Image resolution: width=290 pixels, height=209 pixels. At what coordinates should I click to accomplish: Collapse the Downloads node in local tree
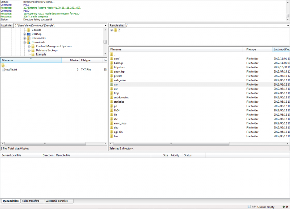point(25,42)
